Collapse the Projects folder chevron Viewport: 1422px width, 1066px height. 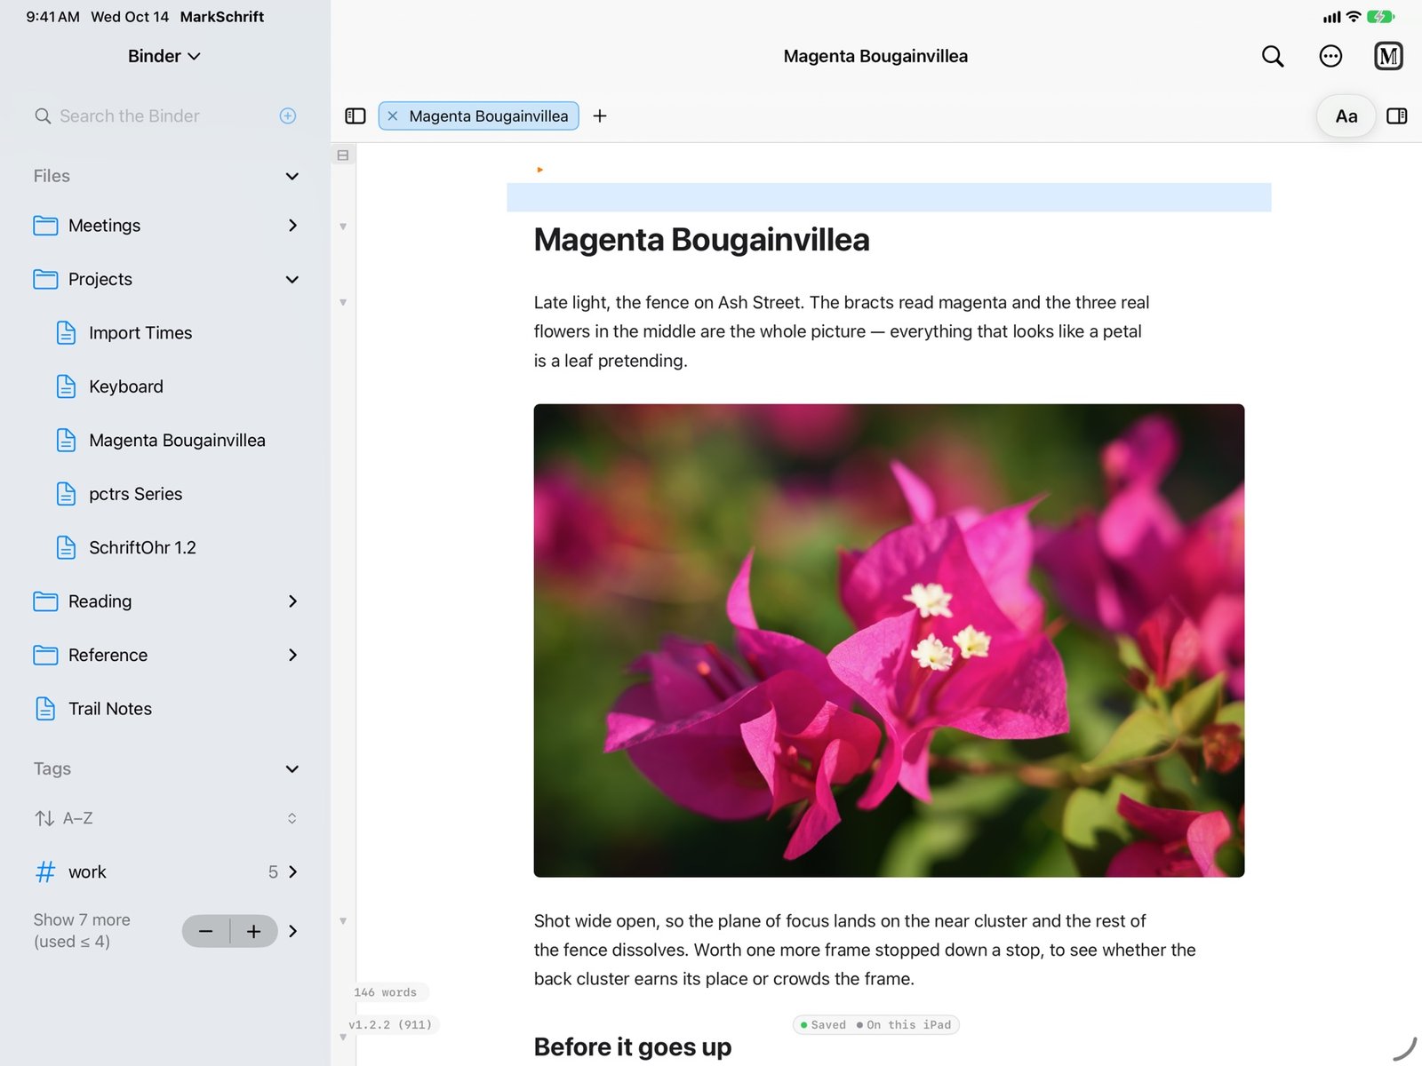point(292,279)
